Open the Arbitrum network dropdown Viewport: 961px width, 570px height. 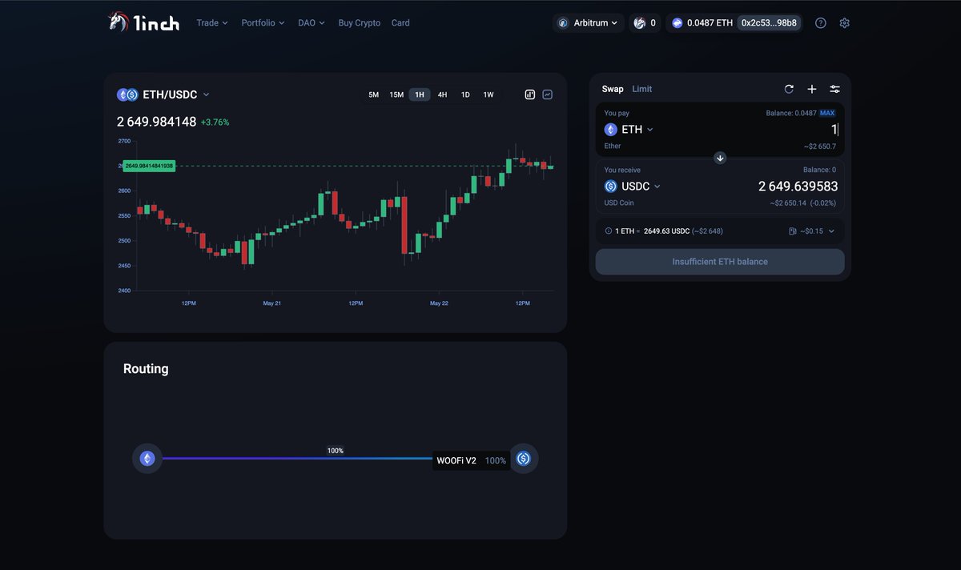(x=589, y=22)
